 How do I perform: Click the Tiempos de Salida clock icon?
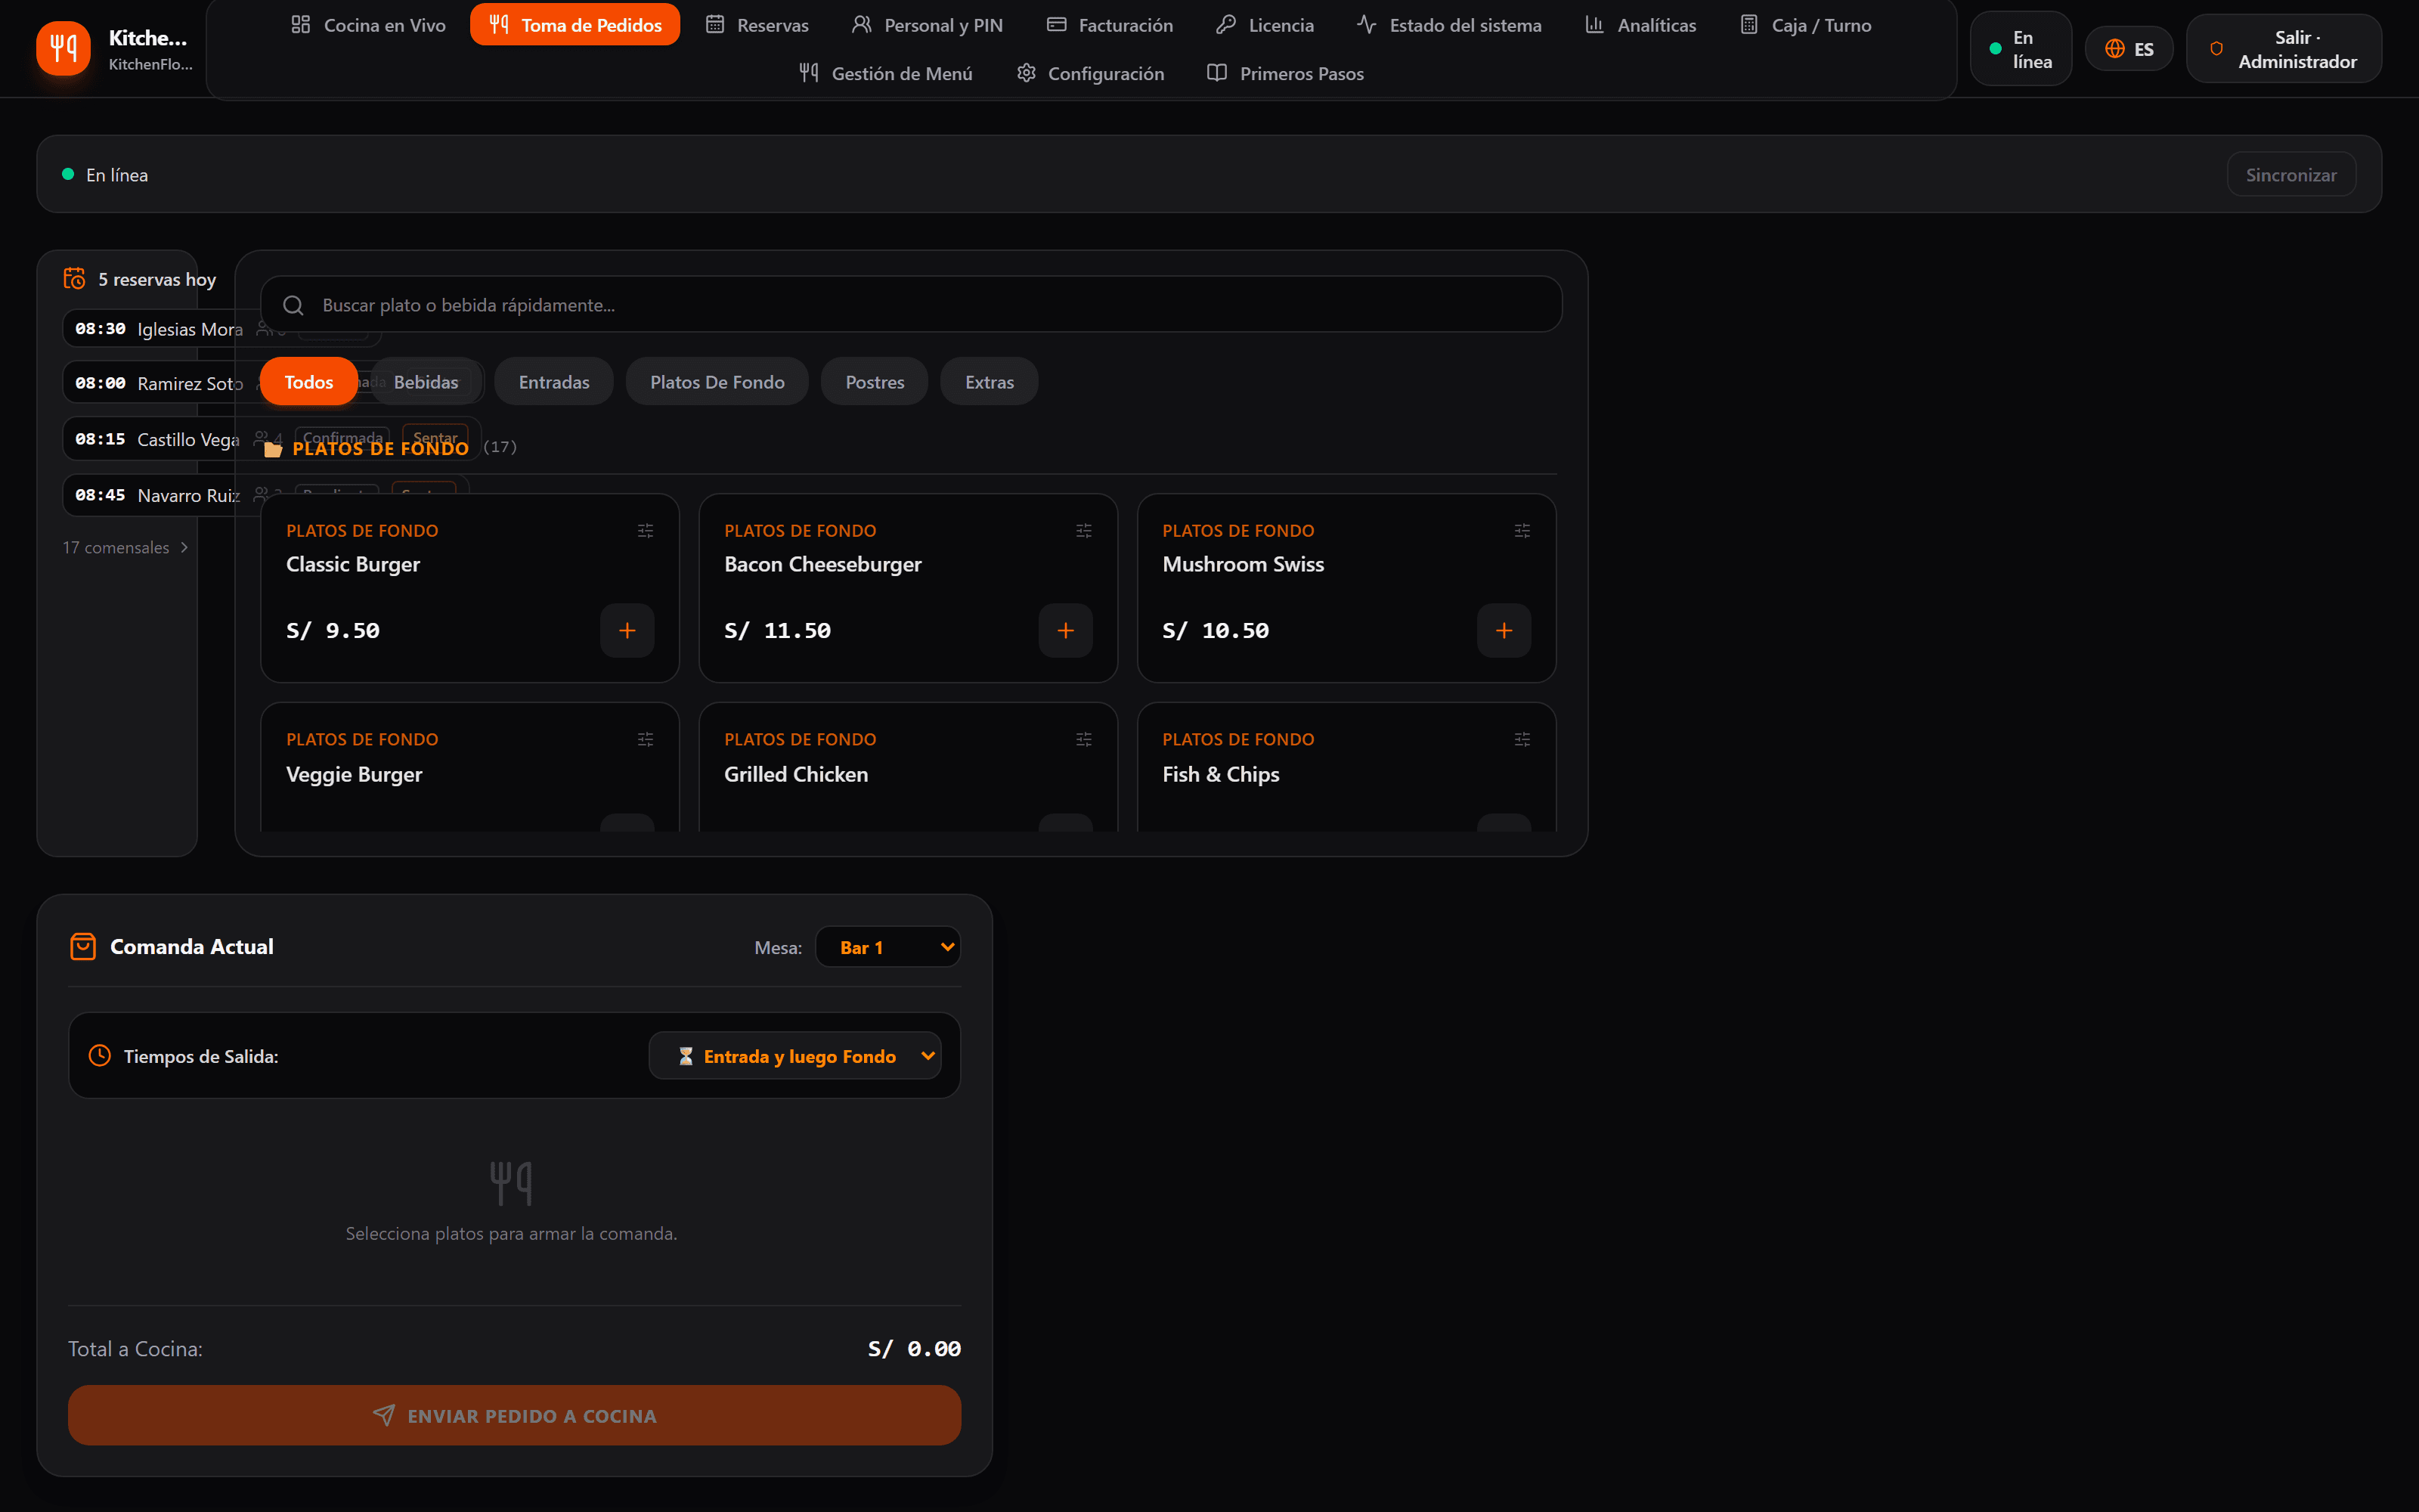pyautogui.click(x=100, y=1055)
